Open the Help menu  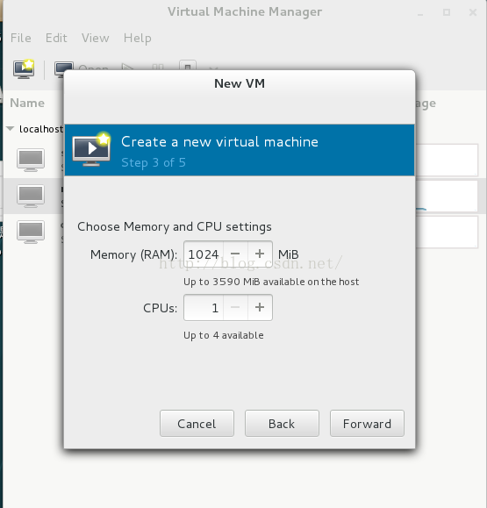[138, 39]
